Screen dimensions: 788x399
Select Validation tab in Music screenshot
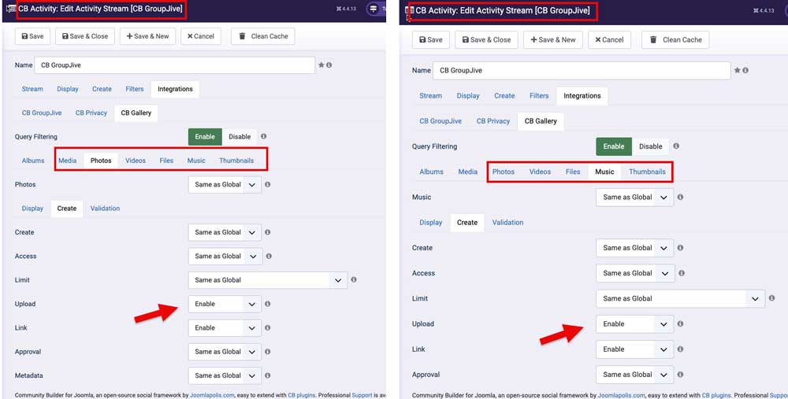click(507, 223)
